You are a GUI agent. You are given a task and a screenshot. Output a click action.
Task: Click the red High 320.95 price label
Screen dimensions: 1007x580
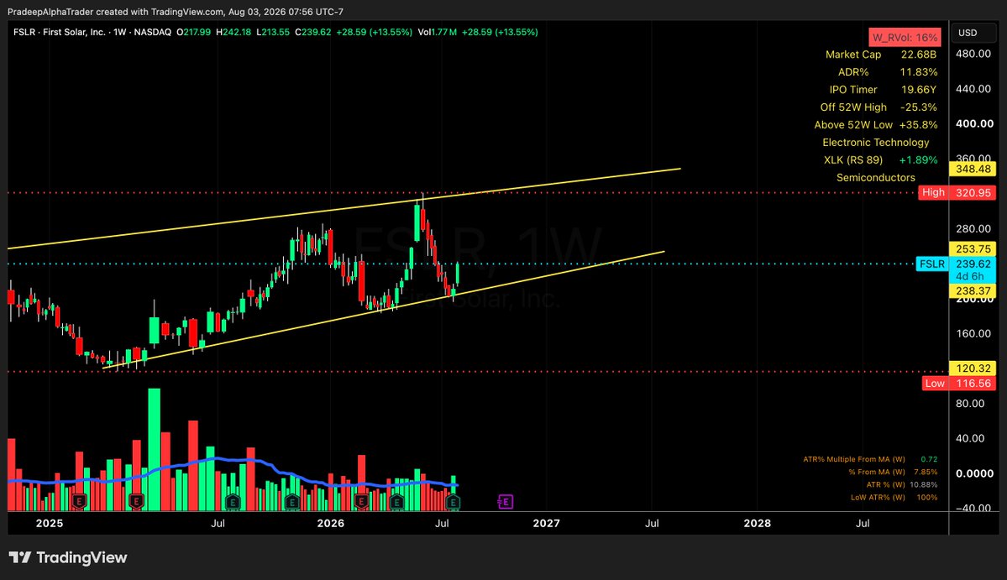tap(957, 192)
